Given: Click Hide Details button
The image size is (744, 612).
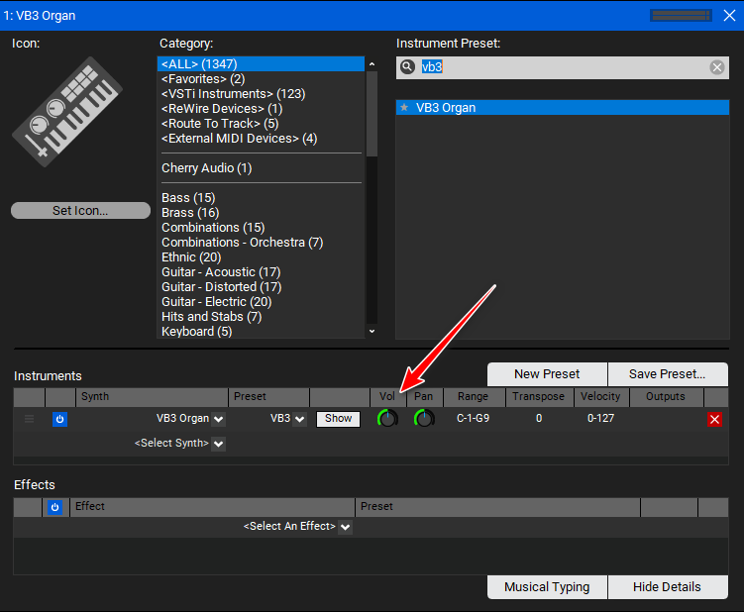Looking at the screenshot, I should pos(668,587).
